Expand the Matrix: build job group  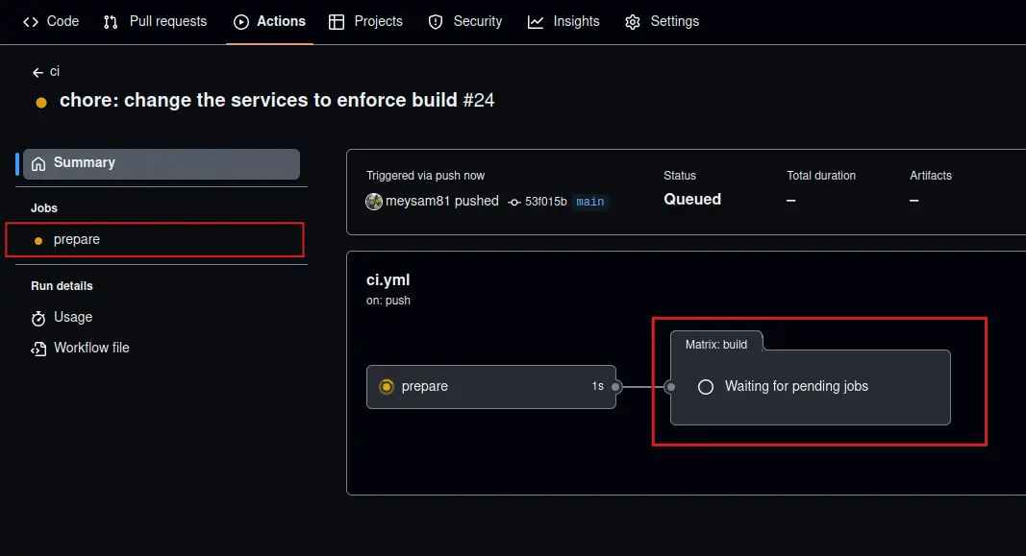[x=715, y=344]
